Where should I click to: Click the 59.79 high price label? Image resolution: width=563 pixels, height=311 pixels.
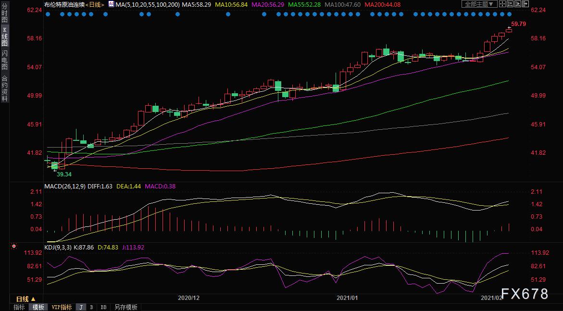tap(518, 24)
